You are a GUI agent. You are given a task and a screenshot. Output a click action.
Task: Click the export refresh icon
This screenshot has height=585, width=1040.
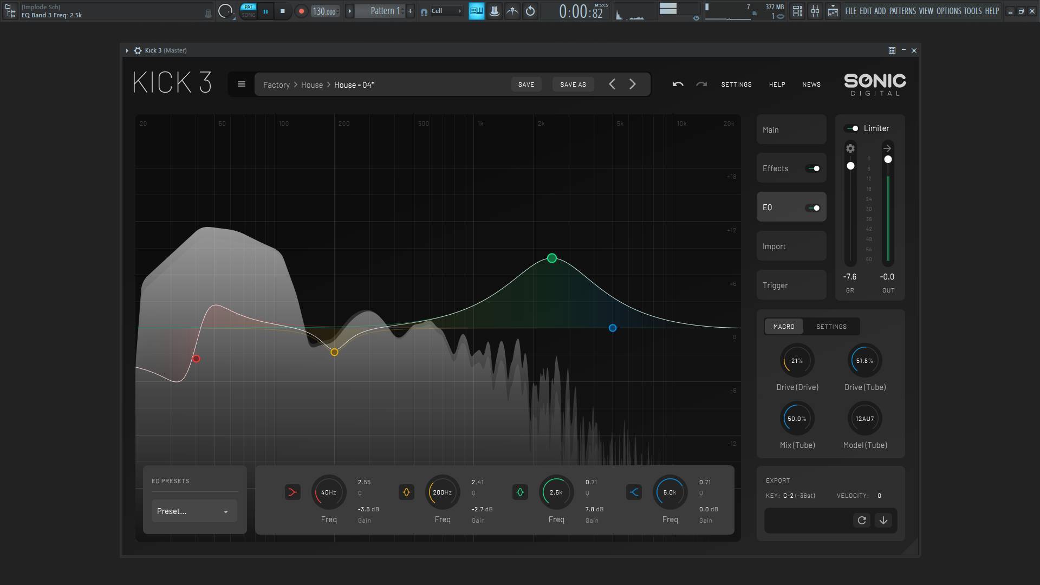[x=862, y=521]
